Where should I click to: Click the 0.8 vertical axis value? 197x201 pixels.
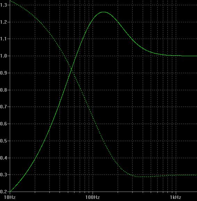coord(3,90)
